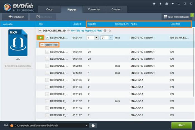Open Erweiterte Einstellungen
Viewport: 195px width, 130px height.
[18, 66]
